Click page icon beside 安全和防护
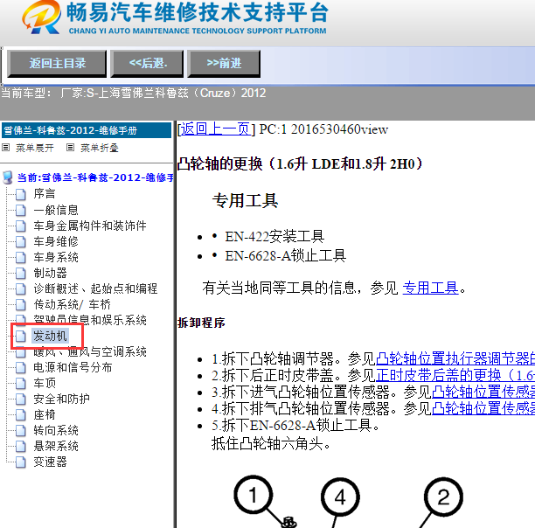Viewport: 535px width, 528px height. coord(21,399)
